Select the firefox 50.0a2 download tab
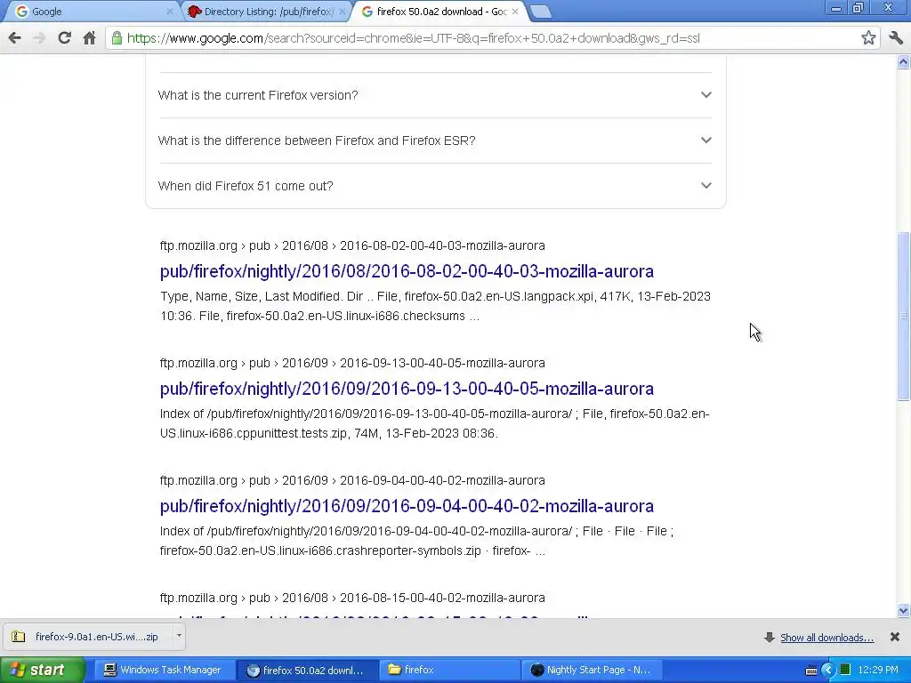Viewport: 911px width, 683px height. [x=439, y=12]
